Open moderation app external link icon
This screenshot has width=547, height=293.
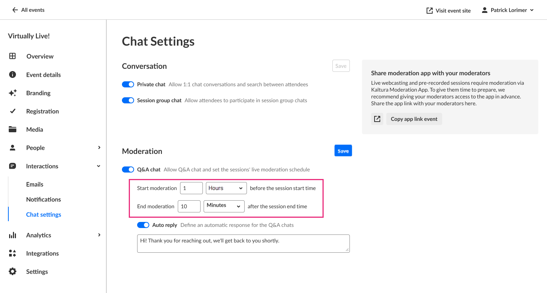click(377, 119)
